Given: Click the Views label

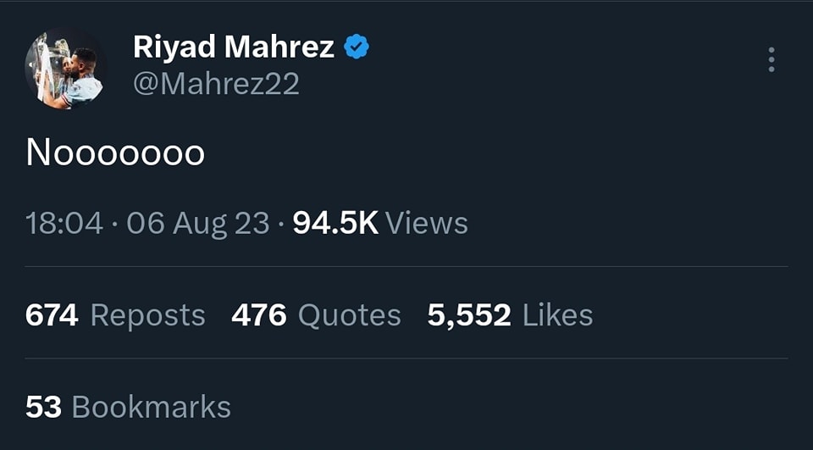Looking at the screenshot, I should click(x=426, y=224).
